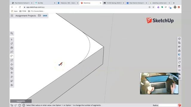Image resolution: width=191 pixels, height=107 pixels.
Task: Open the Components panel
Action: [179, 51]
